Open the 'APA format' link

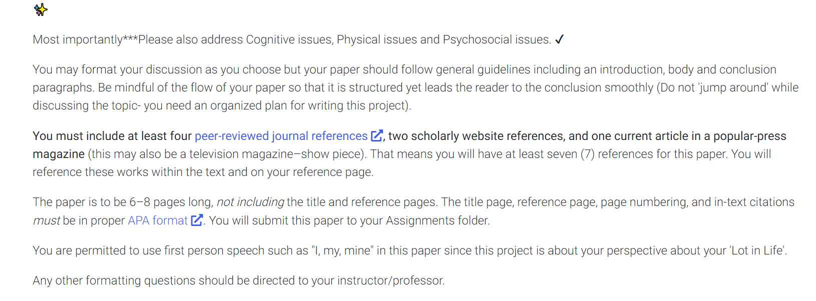pyautogui.click(x=158, y=220)
